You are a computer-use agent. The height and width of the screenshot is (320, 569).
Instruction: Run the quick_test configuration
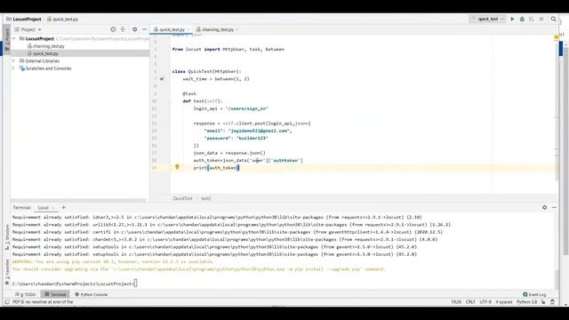(512, 19)
